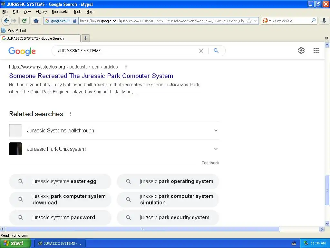Open three-dot menu beside wnycstudios result URL
330x248 pixels.
click(x=126, y=67)
